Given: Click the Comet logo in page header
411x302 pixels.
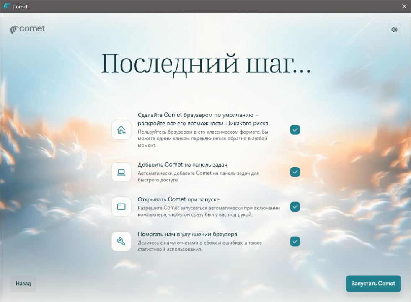Looking at the screenshot, I should coord(28,29).
